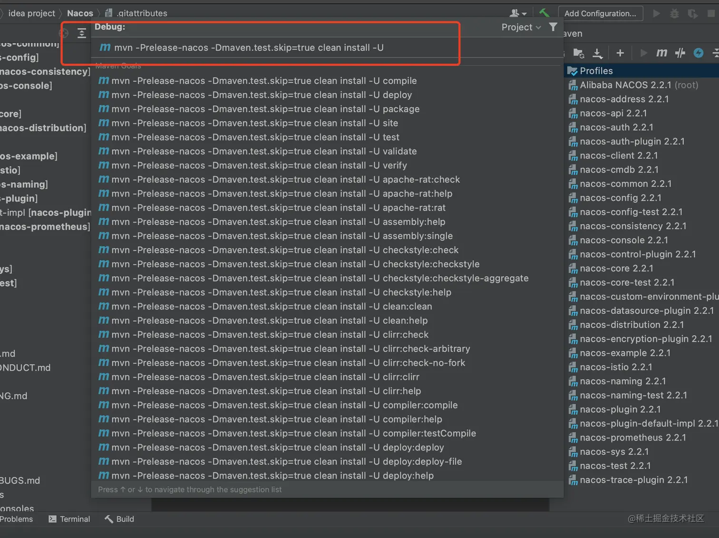Screen dimensions: 719x538
Task: Click the Add Configuration... button
Action: click(x=600, y=13)
